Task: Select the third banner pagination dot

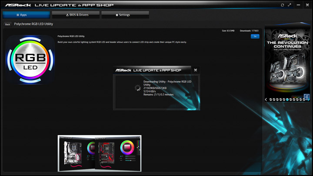Action: click(x=277, y=100)
